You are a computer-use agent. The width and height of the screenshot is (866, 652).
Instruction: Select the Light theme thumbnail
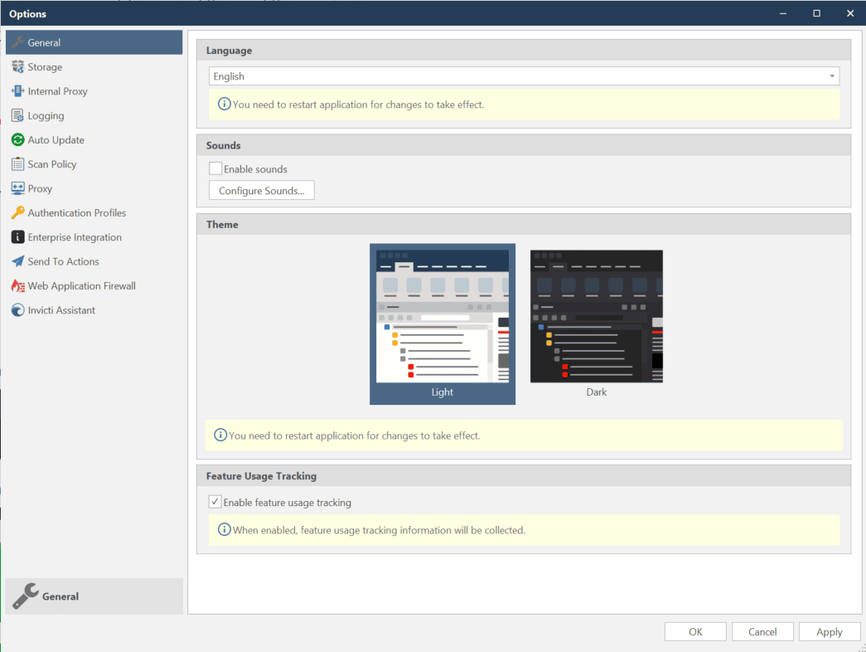(442, 315)
